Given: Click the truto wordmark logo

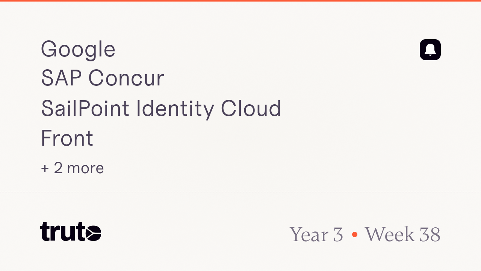Looking at the screenshot, I should [x=70, y=231].
